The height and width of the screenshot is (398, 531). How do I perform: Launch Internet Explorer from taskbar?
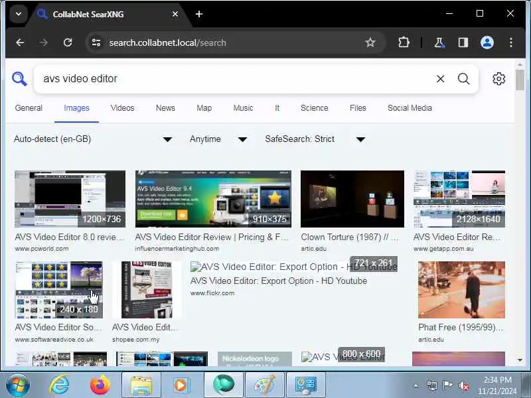pos(59,385)
